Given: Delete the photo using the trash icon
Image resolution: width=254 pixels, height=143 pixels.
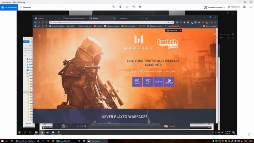Looking at the screenshot, I should click(x=120, y=7).
